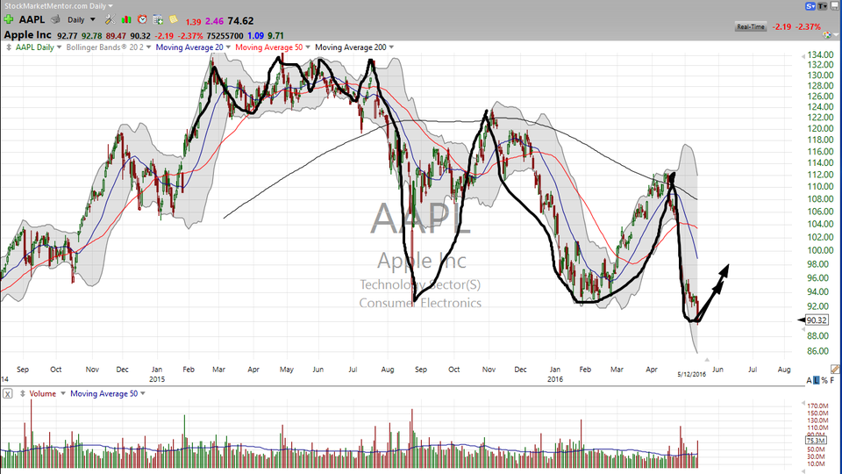842x474 pixels.
Task: Click the 100.00 price scale label
Action: click(821, 250)
